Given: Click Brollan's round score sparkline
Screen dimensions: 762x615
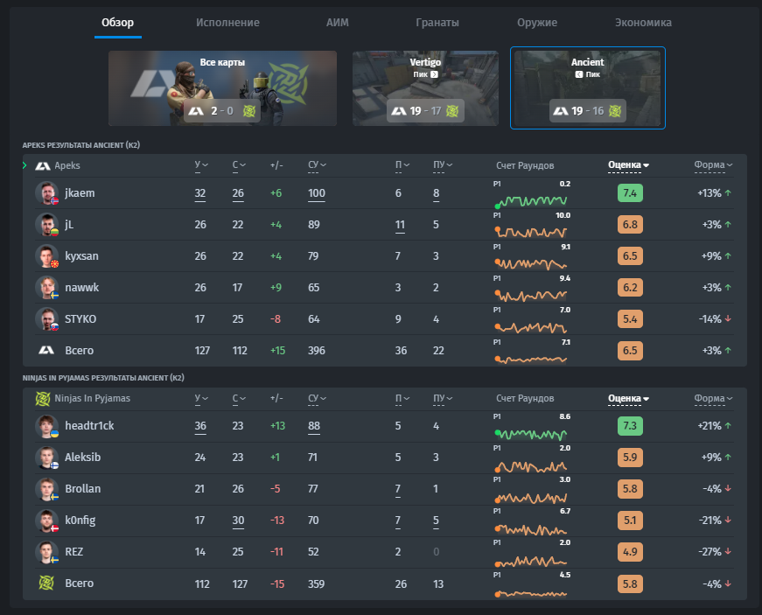Looking at the screenshot, I should (531, 498).
